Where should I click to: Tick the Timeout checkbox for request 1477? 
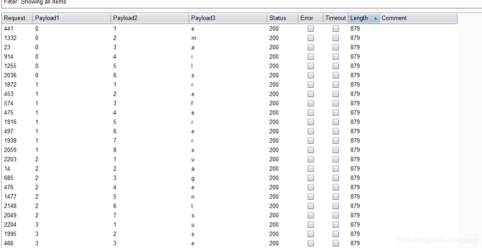336,196
